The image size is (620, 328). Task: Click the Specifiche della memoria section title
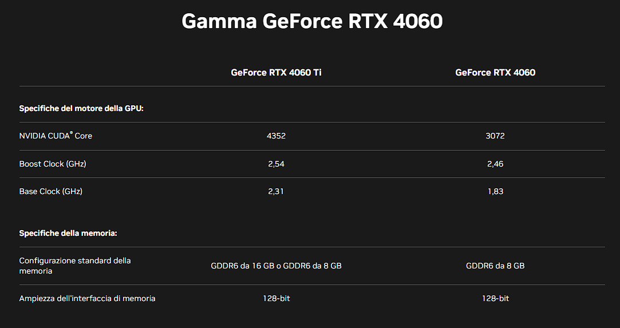68,233
